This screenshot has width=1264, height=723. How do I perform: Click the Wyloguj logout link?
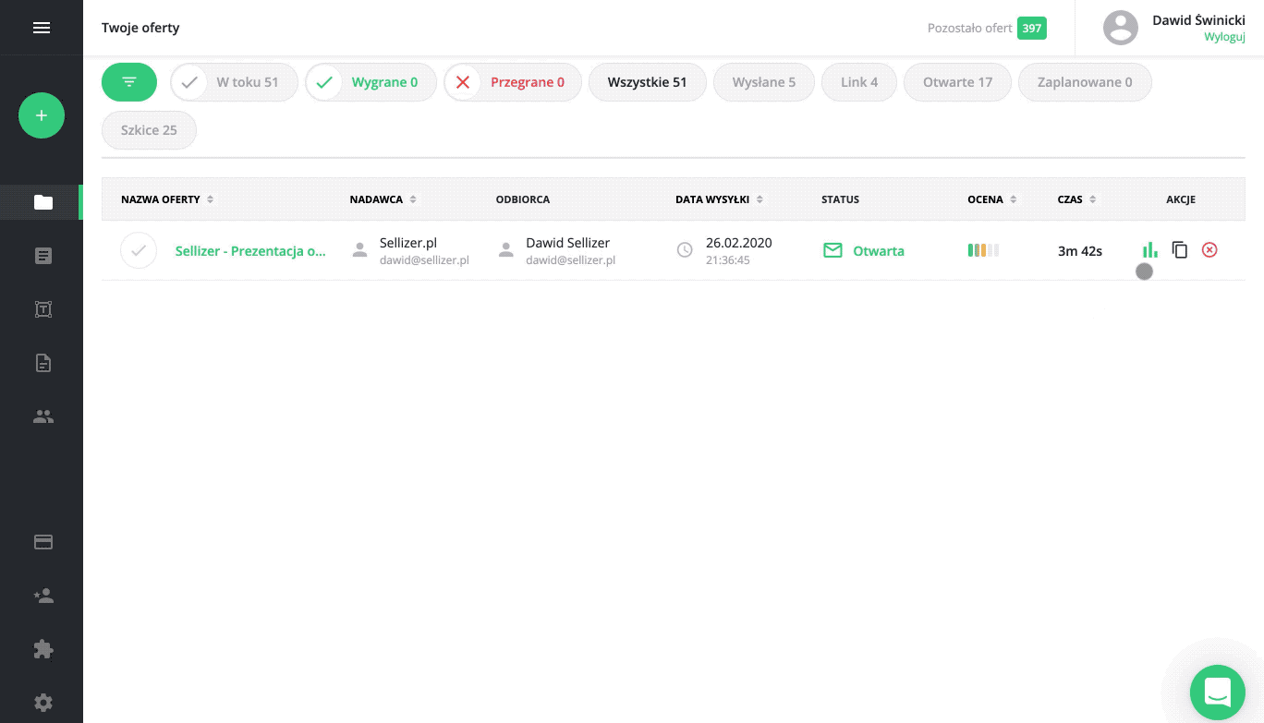point(1224,37)
